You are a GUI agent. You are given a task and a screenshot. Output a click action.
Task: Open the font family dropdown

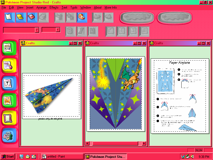[x=37, y=30]
